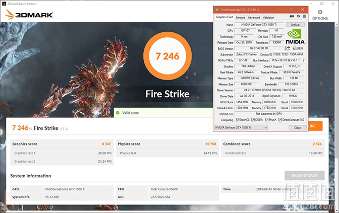
Task: Open the Advanced tab in GPU-Z
Action: pyautogui.click(x=254, y=18)
